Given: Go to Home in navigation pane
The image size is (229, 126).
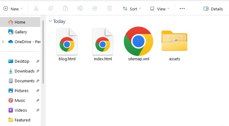Looking at the screenshot, I should point(20,22).
